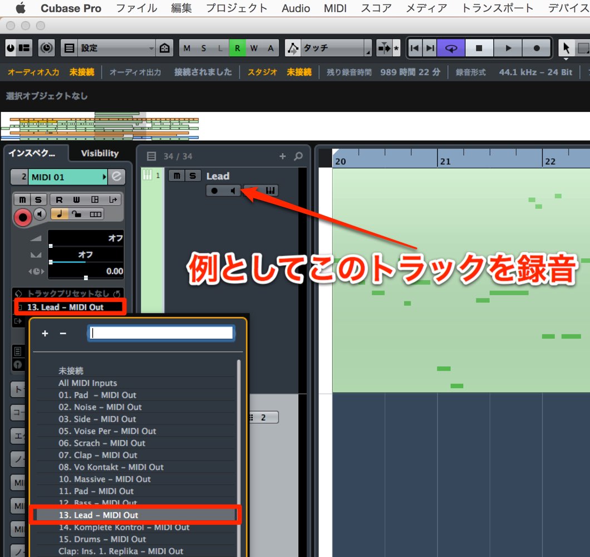This screenshot has height=557, width=590.
Task: Toggle the purple cycle loop button
Action: pos(451,48)
